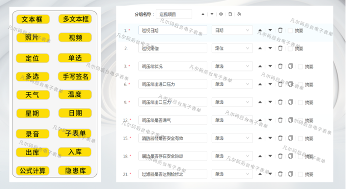Enable 摘要 for 调压箱状况
This screenshot has height=189, width=346.
point(301,66)
